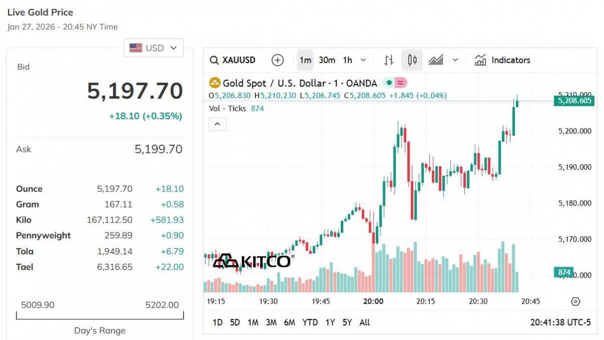
Task: Select the 1m interval
Action: point(305,60)
